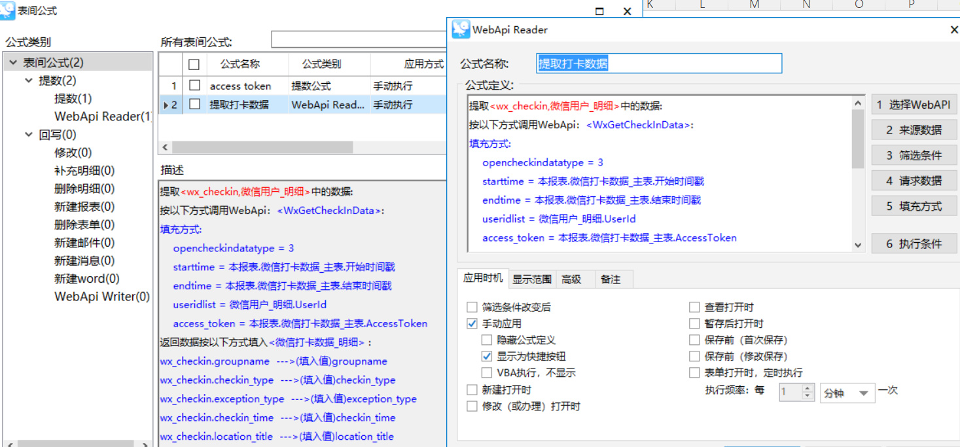Click the 公式名称 input field

tap(658, 63)
